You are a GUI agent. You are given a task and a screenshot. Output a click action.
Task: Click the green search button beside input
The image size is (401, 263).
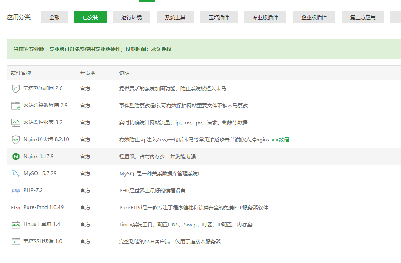[147, 1]
